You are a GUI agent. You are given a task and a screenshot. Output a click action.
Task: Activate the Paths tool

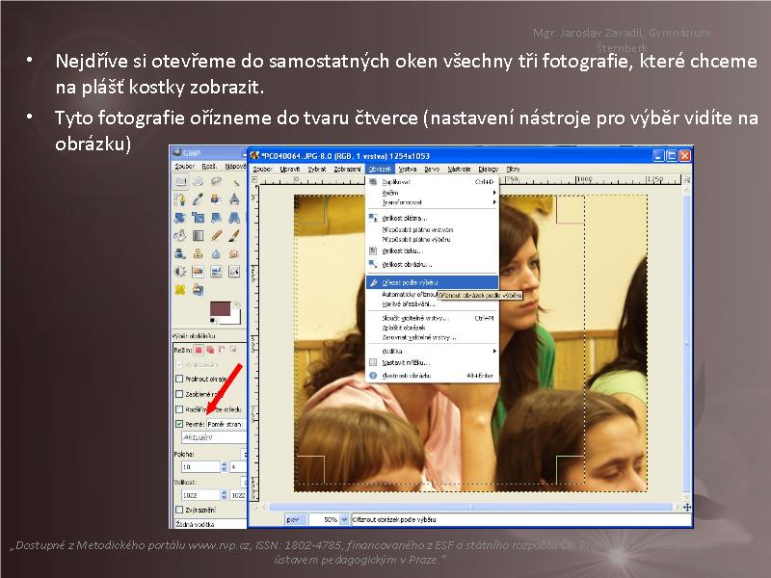point(180,199)
